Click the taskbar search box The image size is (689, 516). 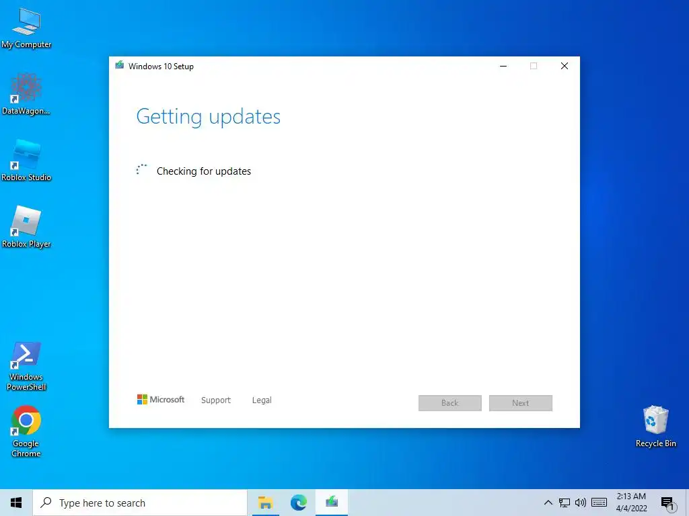tap(140, 503)
